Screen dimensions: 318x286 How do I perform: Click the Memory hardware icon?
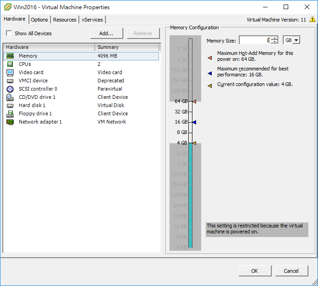pos(10,56)
